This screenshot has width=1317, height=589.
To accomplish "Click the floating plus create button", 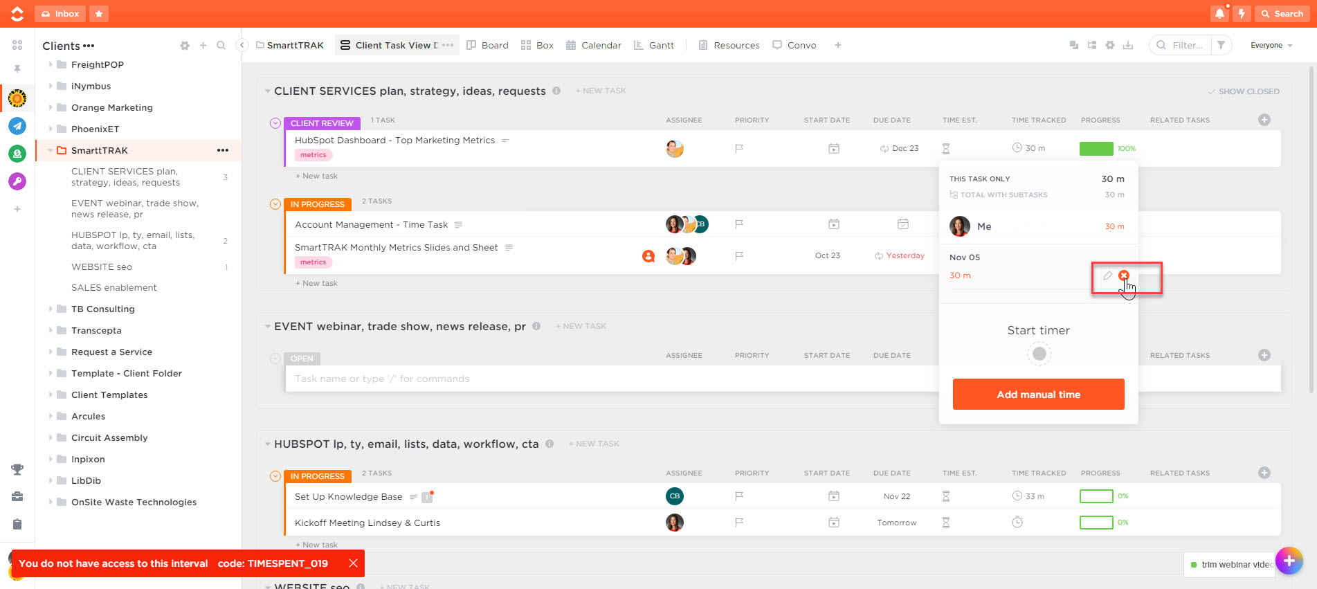I will [1289, 561].
